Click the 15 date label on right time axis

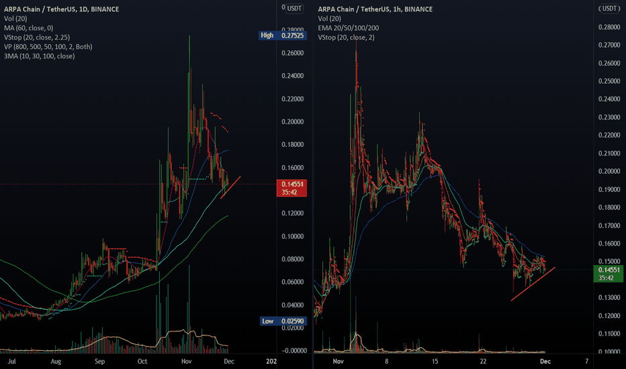click(x=435, y=362)
